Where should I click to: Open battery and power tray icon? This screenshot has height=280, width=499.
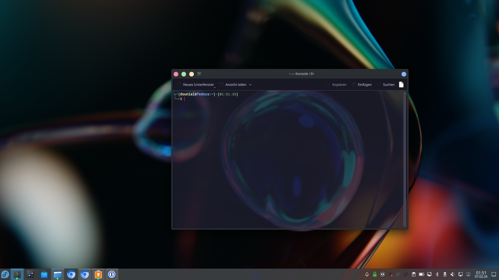(422, 274)
